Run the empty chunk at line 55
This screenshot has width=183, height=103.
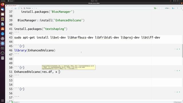coord(180,92)
